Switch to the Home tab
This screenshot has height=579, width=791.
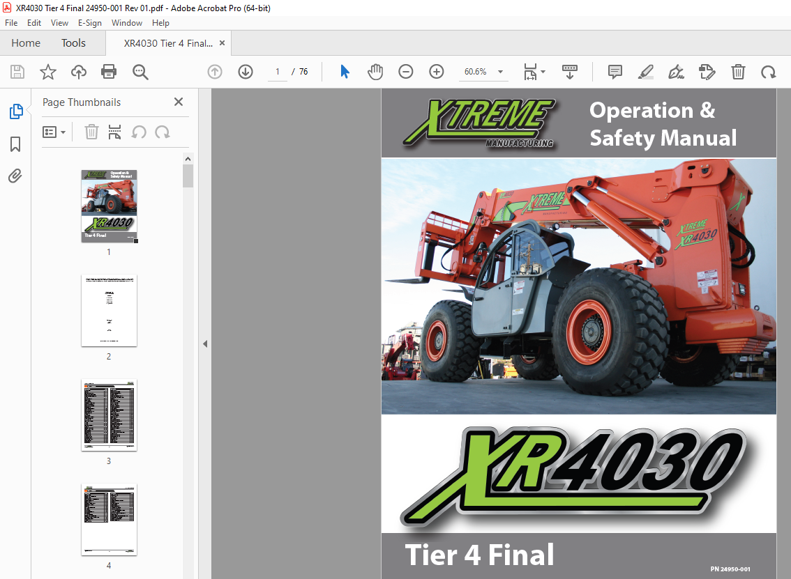coord(26,43)
